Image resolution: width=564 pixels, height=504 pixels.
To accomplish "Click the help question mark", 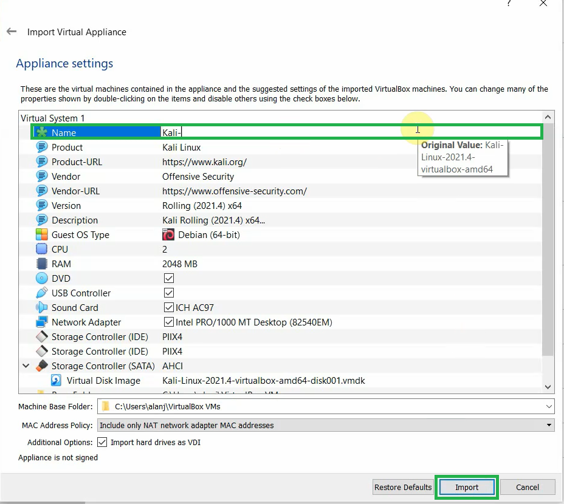I will [x=509, y=5].
